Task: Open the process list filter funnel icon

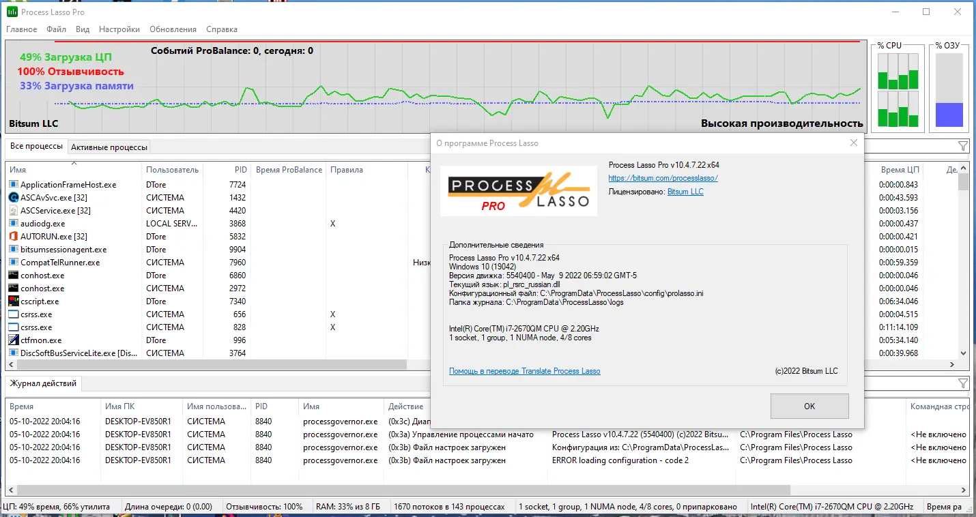Action: point(962,146)
